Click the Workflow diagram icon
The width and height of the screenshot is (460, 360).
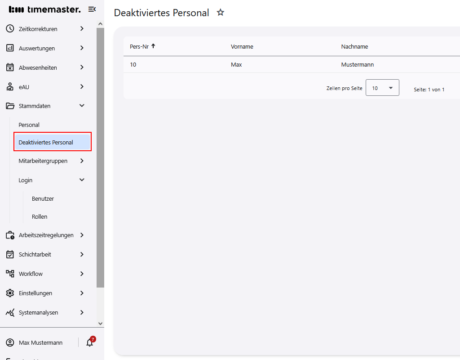pos(10,274)
